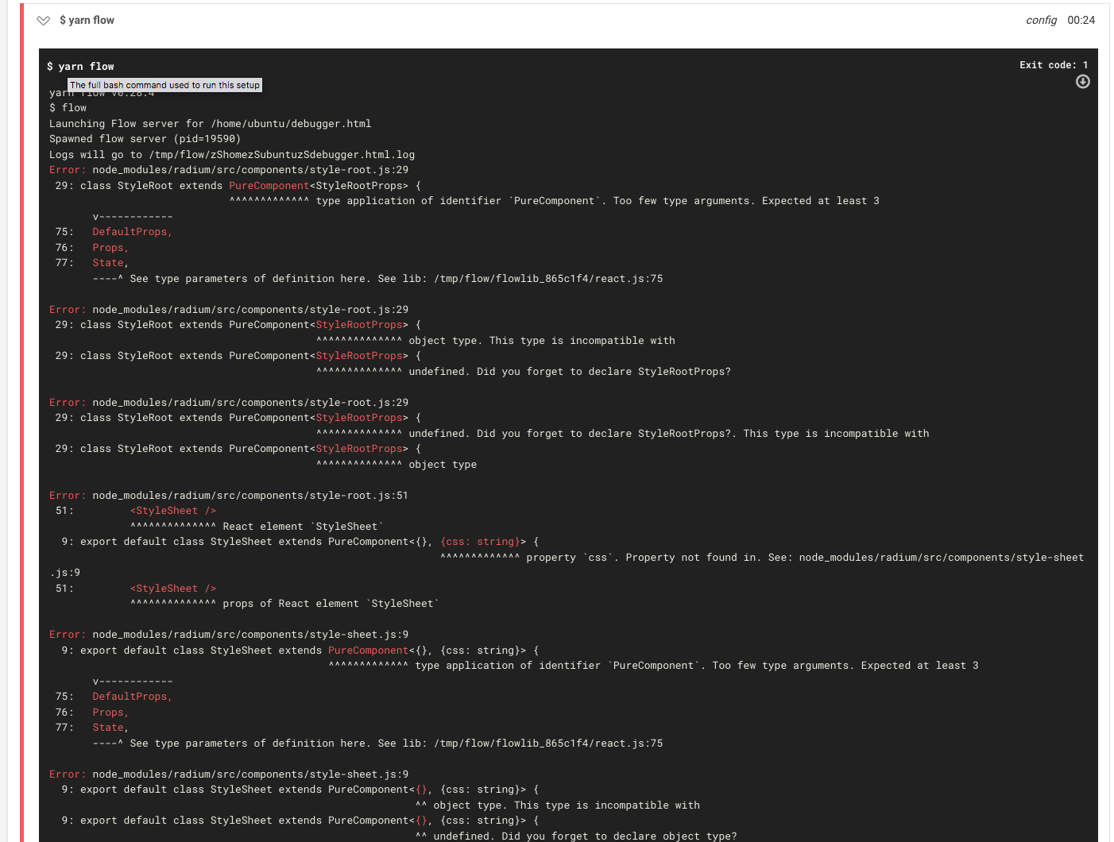Click the line "React element `StyleSheet`" without 'props of'
This screenshot has height=842, width=1114.
(257, 527)
